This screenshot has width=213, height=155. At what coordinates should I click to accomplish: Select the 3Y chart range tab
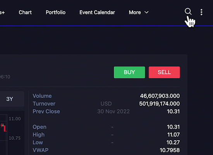click(x=10, y=99)
